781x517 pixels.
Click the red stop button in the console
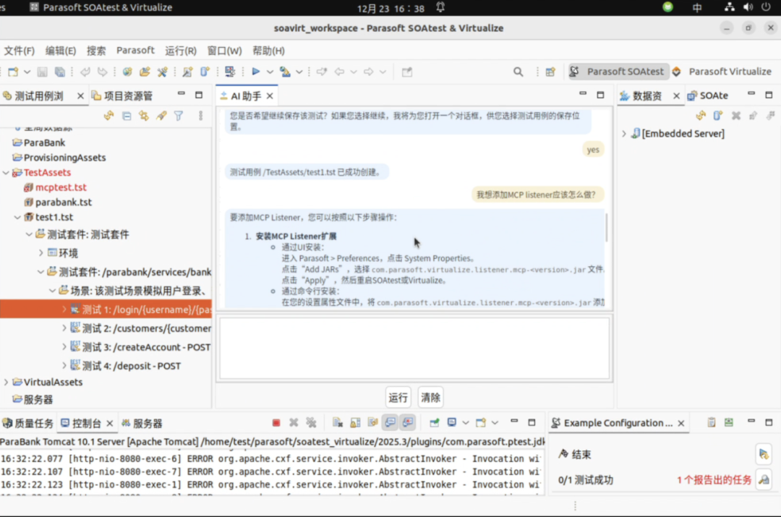[276, 423]
